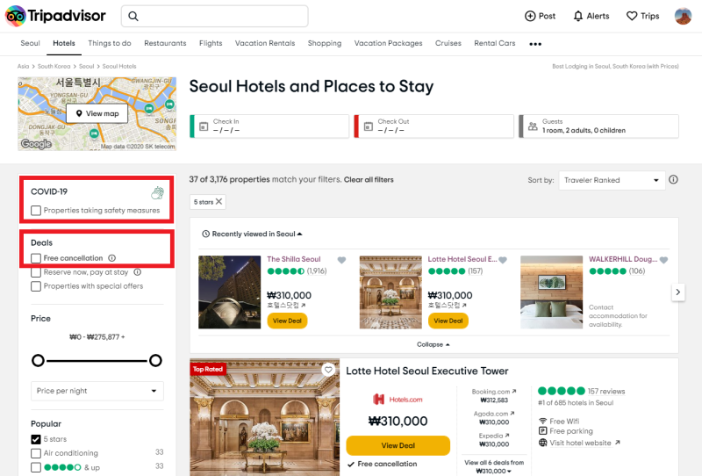This screenshot has height=476, width=702.
Task: Click the Hotels.com logo
Action: (398, 400)
